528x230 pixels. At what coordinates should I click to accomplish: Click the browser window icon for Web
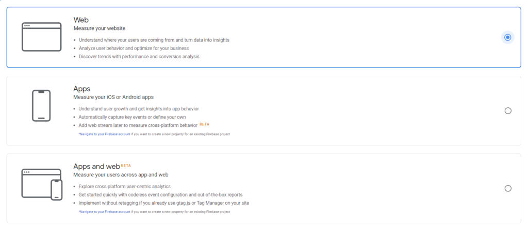(x=41, y=37)
